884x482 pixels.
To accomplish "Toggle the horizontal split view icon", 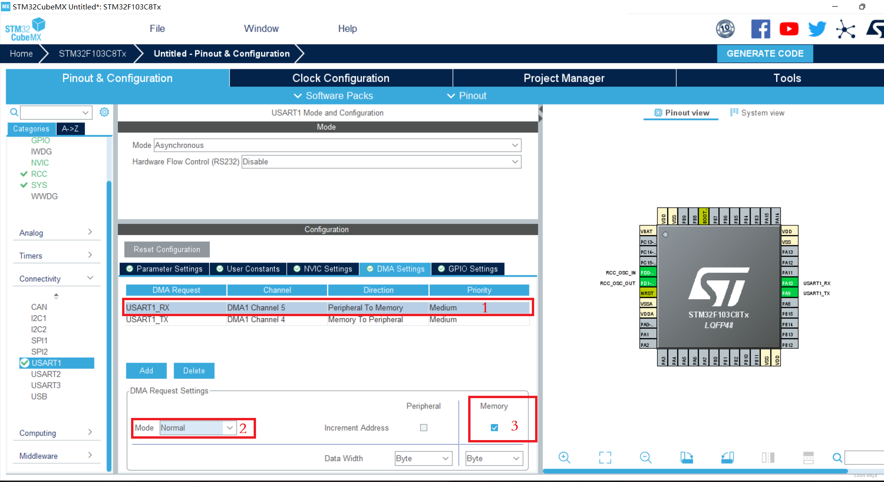I will 809,457.
